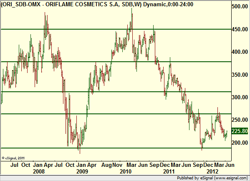Screen dimensions: 250x181
Task: Open the Published by eSignal website link
Action: [212, 178]
